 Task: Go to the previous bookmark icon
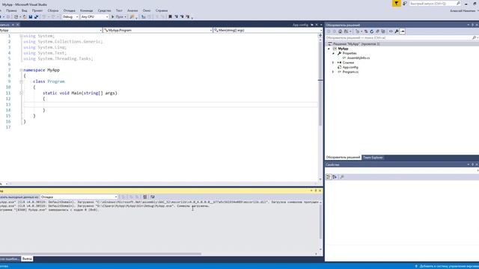pos(176,16)
